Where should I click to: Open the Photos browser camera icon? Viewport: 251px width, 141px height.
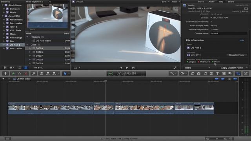(x=199, y=74)
